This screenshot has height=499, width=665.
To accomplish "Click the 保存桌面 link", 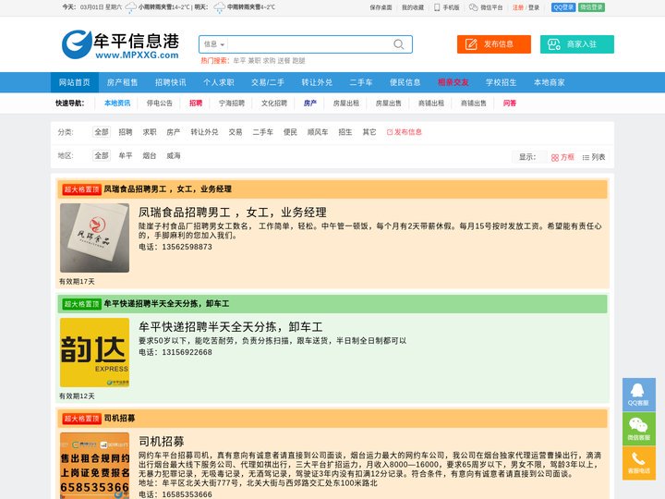I will (381, 7).
